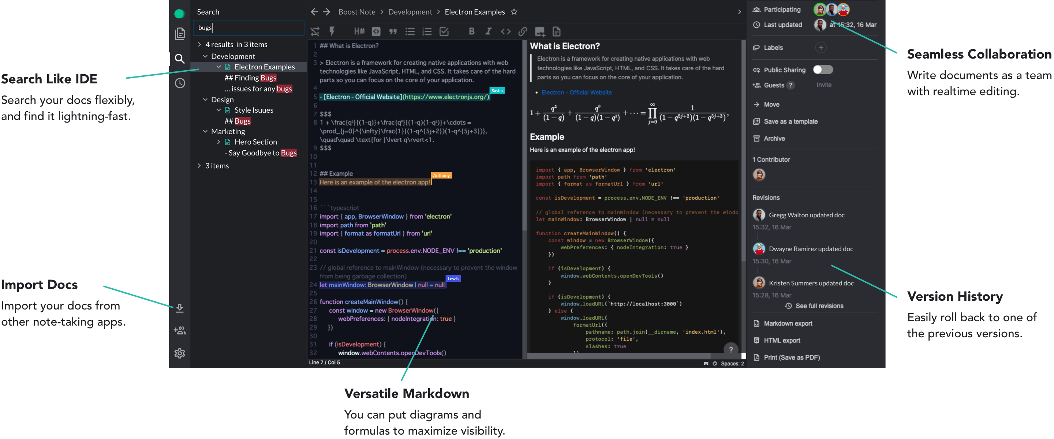This screenshot has height=439, width=1054.
Task: Insert a heading using the H# icon
Action: [x=359, y=31]
